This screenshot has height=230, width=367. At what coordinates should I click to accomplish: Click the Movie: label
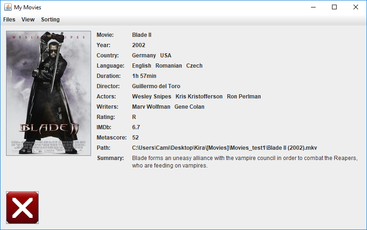[x=105, y=35]
